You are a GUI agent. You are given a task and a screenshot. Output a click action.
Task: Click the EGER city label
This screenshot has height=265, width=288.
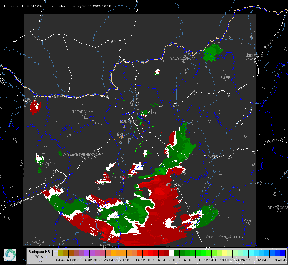pyautogui.click(x=225, y=78)
